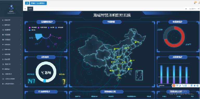Select the 首页 page tab
This screenshot has height=99, width=200.
click(30, 9)
